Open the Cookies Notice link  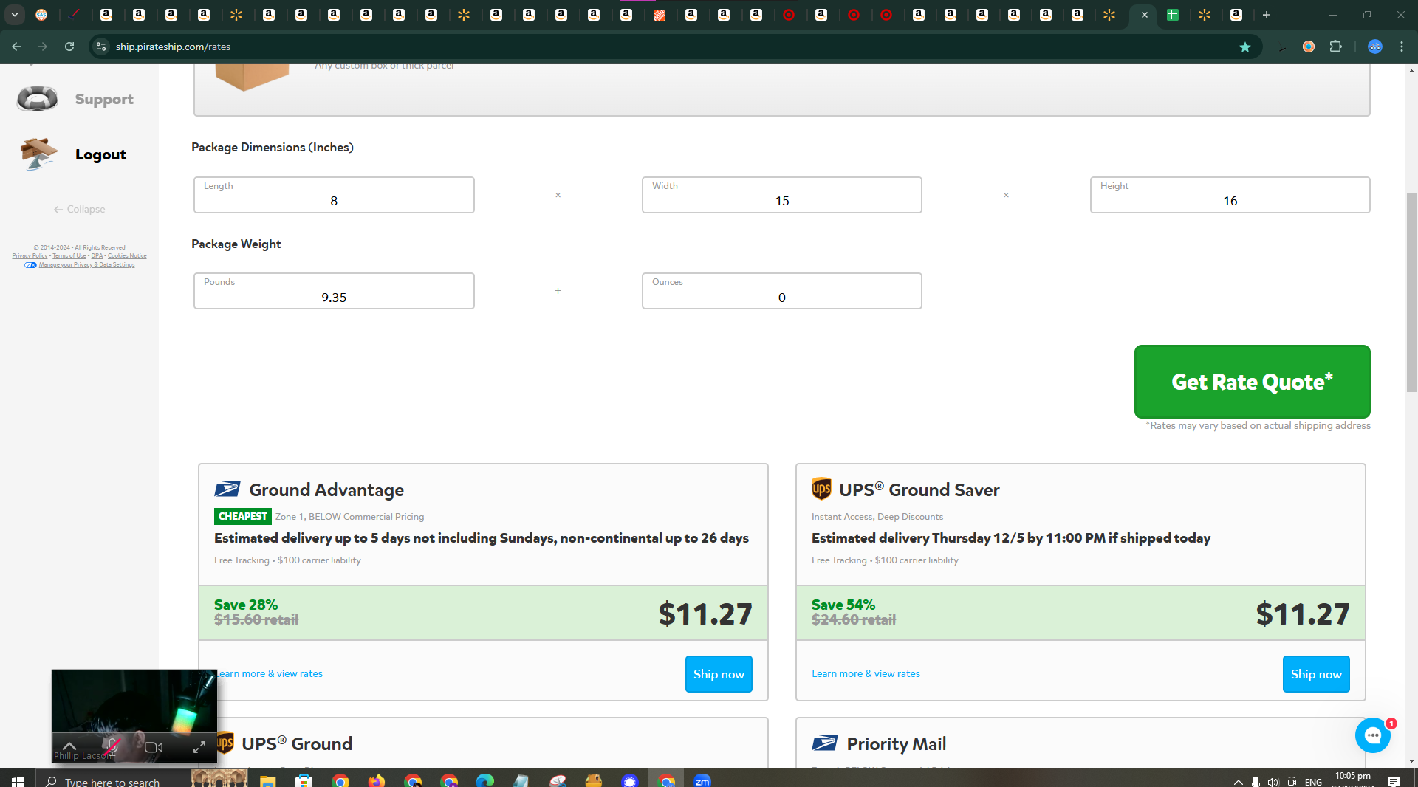[127, 256]
